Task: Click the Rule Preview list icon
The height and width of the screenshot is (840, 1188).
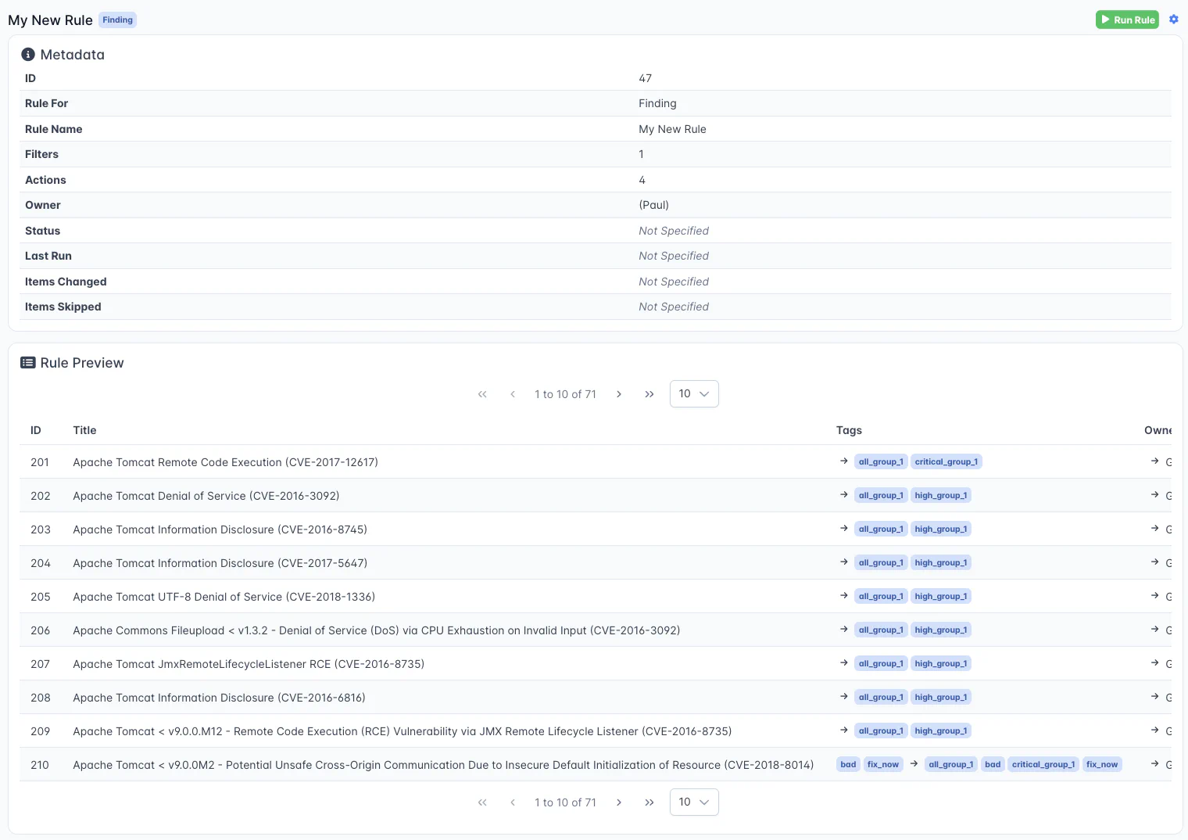Action: 28,363
